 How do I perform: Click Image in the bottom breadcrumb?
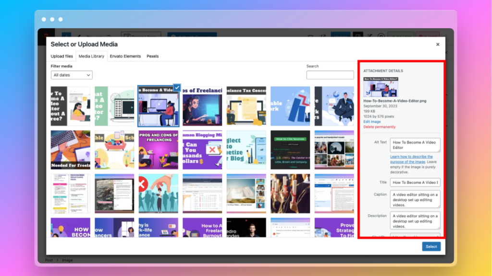[x=67, y=260]
